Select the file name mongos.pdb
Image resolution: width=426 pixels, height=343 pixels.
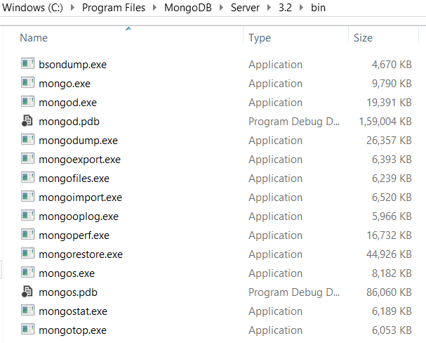[68, 292]
